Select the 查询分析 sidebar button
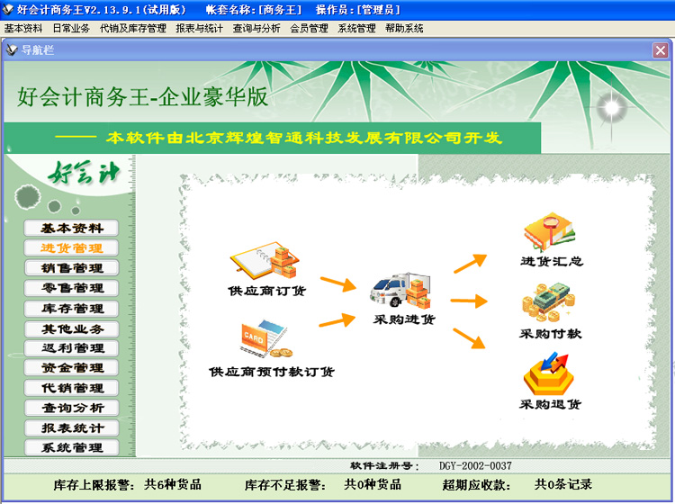The image size is (675, 504). [71, 408]
